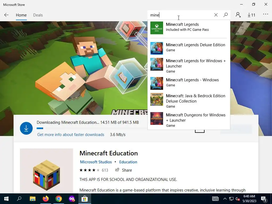Pick Minecraft Legends for Windows + Launcher

(x=189, y=66)
